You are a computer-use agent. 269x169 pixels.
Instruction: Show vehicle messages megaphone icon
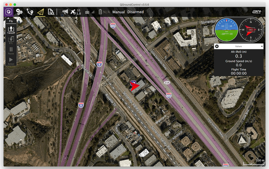point(65,12)
